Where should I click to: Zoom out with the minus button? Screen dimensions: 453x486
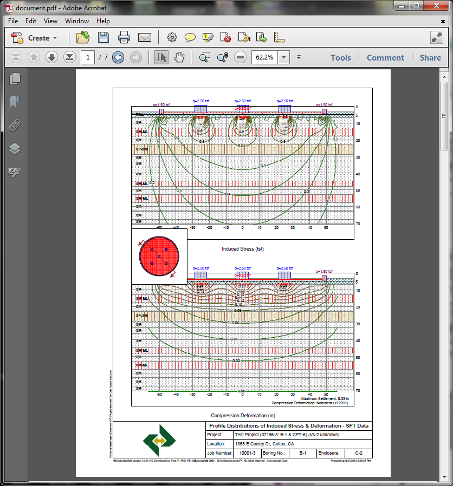tap(240, 57)
